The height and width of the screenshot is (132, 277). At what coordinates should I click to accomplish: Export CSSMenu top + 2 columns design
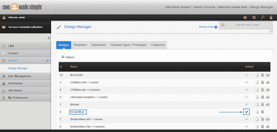[262, 90]
